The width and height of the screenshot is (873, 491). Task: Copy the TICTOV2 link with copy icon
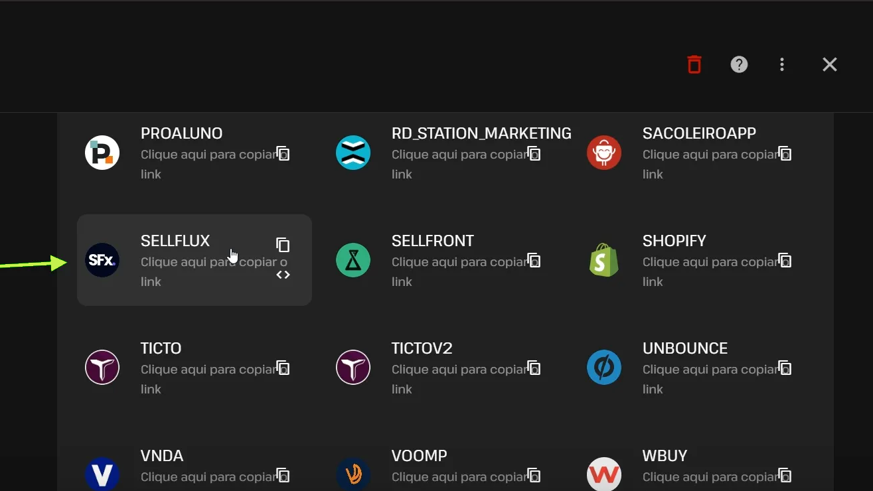(534, 368)
